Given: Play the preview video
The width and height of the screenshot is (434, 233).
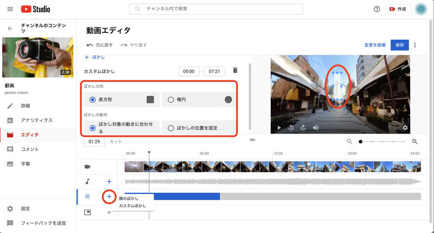Looking at the screenshot, I should coord(279,128).
